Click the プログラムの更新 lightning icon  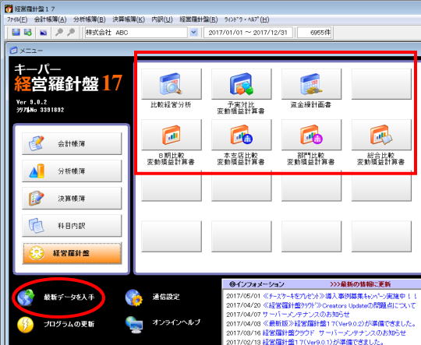point(26,325)
